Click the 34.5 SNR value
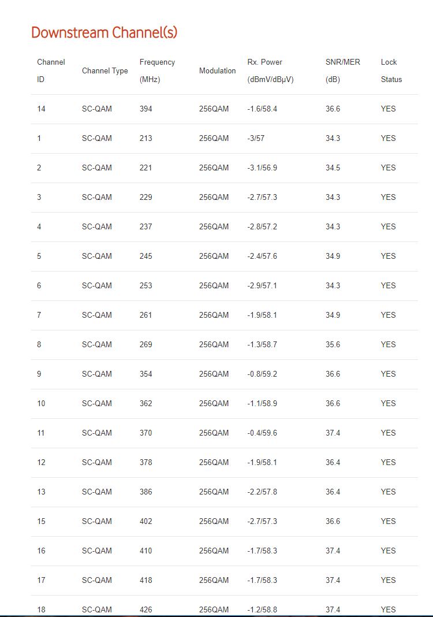This screenshot has height=617, width=433. point(333,168)
